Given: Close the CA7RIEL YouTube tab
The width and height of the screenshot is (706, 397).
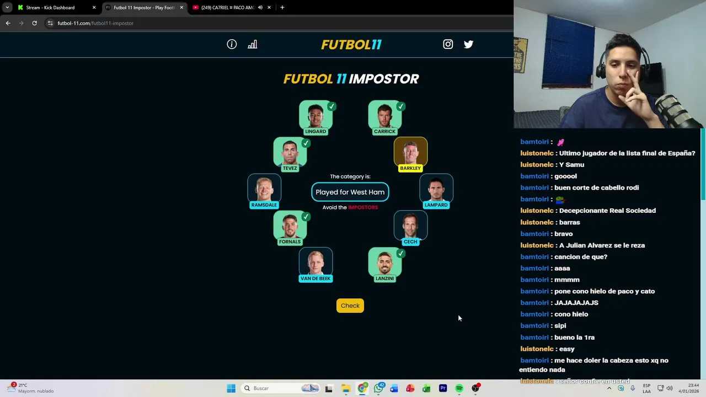Looking at the screenshot, I should 269,8.
